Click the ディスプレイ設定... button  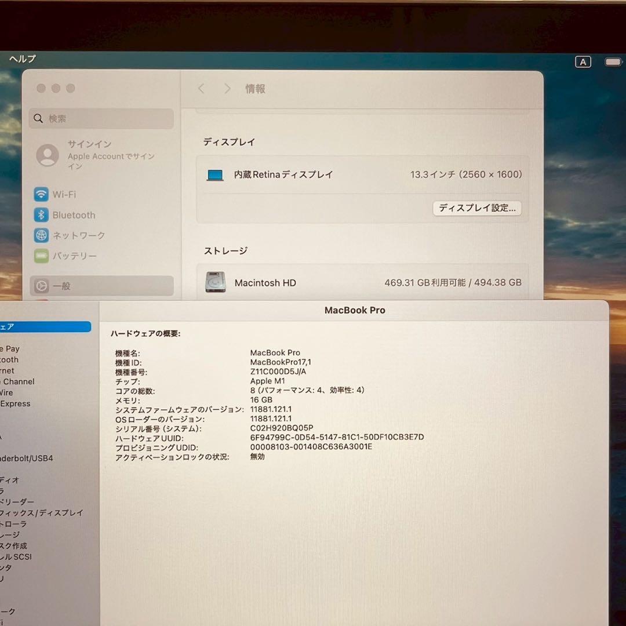[476, 208]
